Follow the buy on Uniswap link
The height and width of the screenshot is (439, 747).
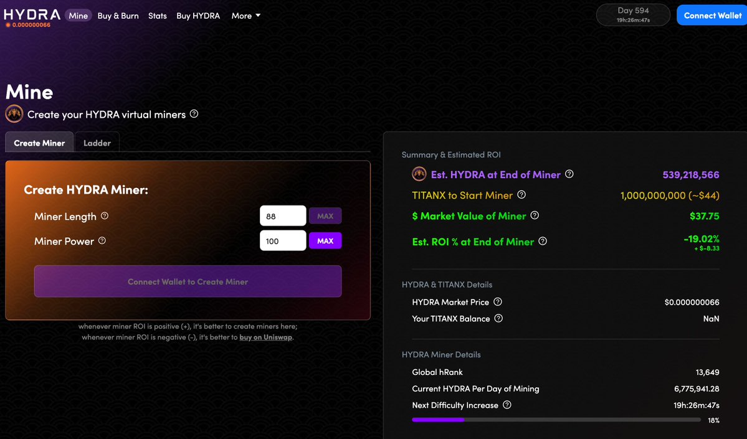click(x=266, y=337)
